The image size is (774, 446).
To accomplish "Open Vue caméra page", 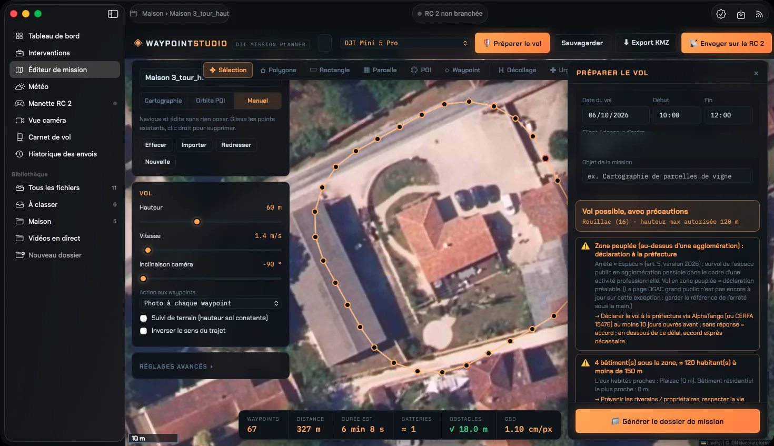I will click(x=65, y=120).
